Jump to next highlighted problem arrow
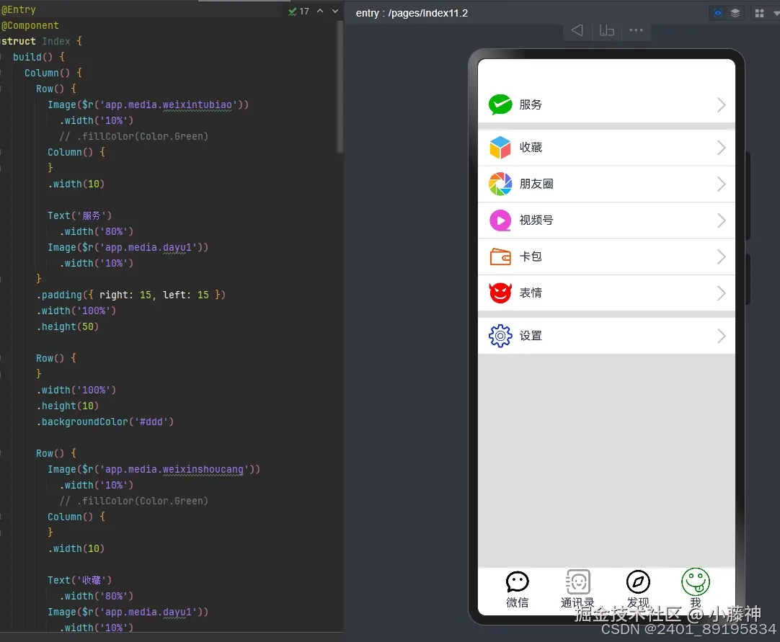 (335, 11)
